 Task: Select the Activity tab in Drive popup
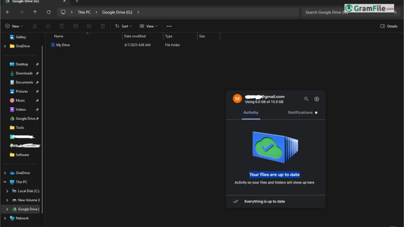[x=251, y=112]
